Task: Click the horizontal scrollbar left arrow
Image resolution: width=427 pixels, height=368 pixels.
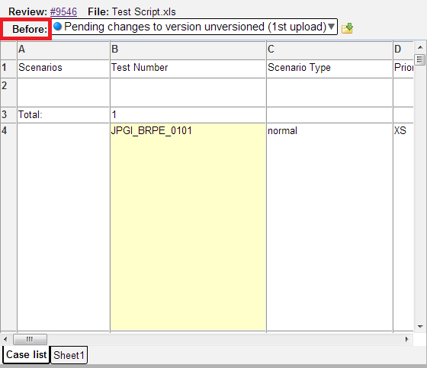Action: pos(5,339)
